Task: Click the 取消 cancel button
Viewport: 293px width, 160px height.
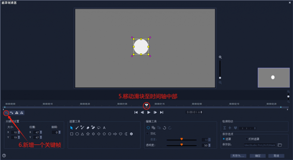Action: pyautogui.click(x=276, y=156)
